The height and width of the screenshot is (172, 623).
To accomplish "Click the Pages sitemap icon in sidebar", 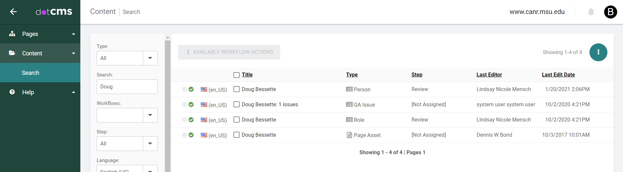I will coord(12,34).
